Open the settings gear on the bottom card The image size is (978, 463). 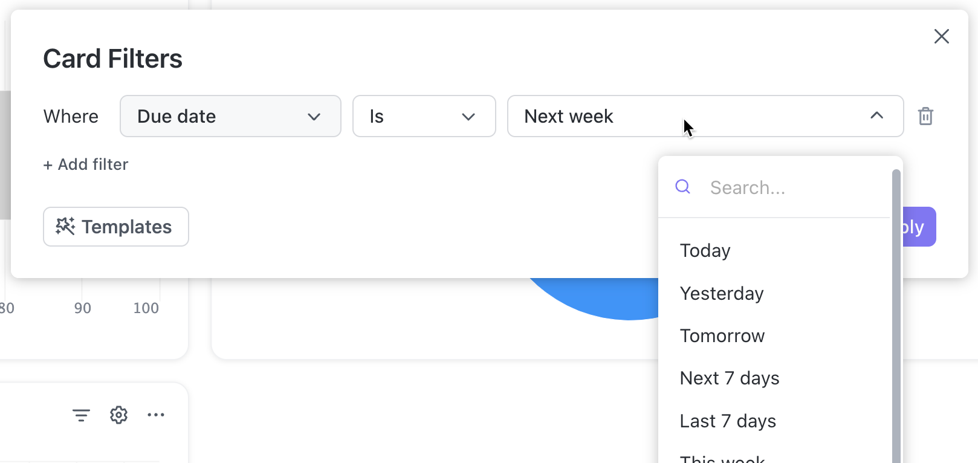118,415
